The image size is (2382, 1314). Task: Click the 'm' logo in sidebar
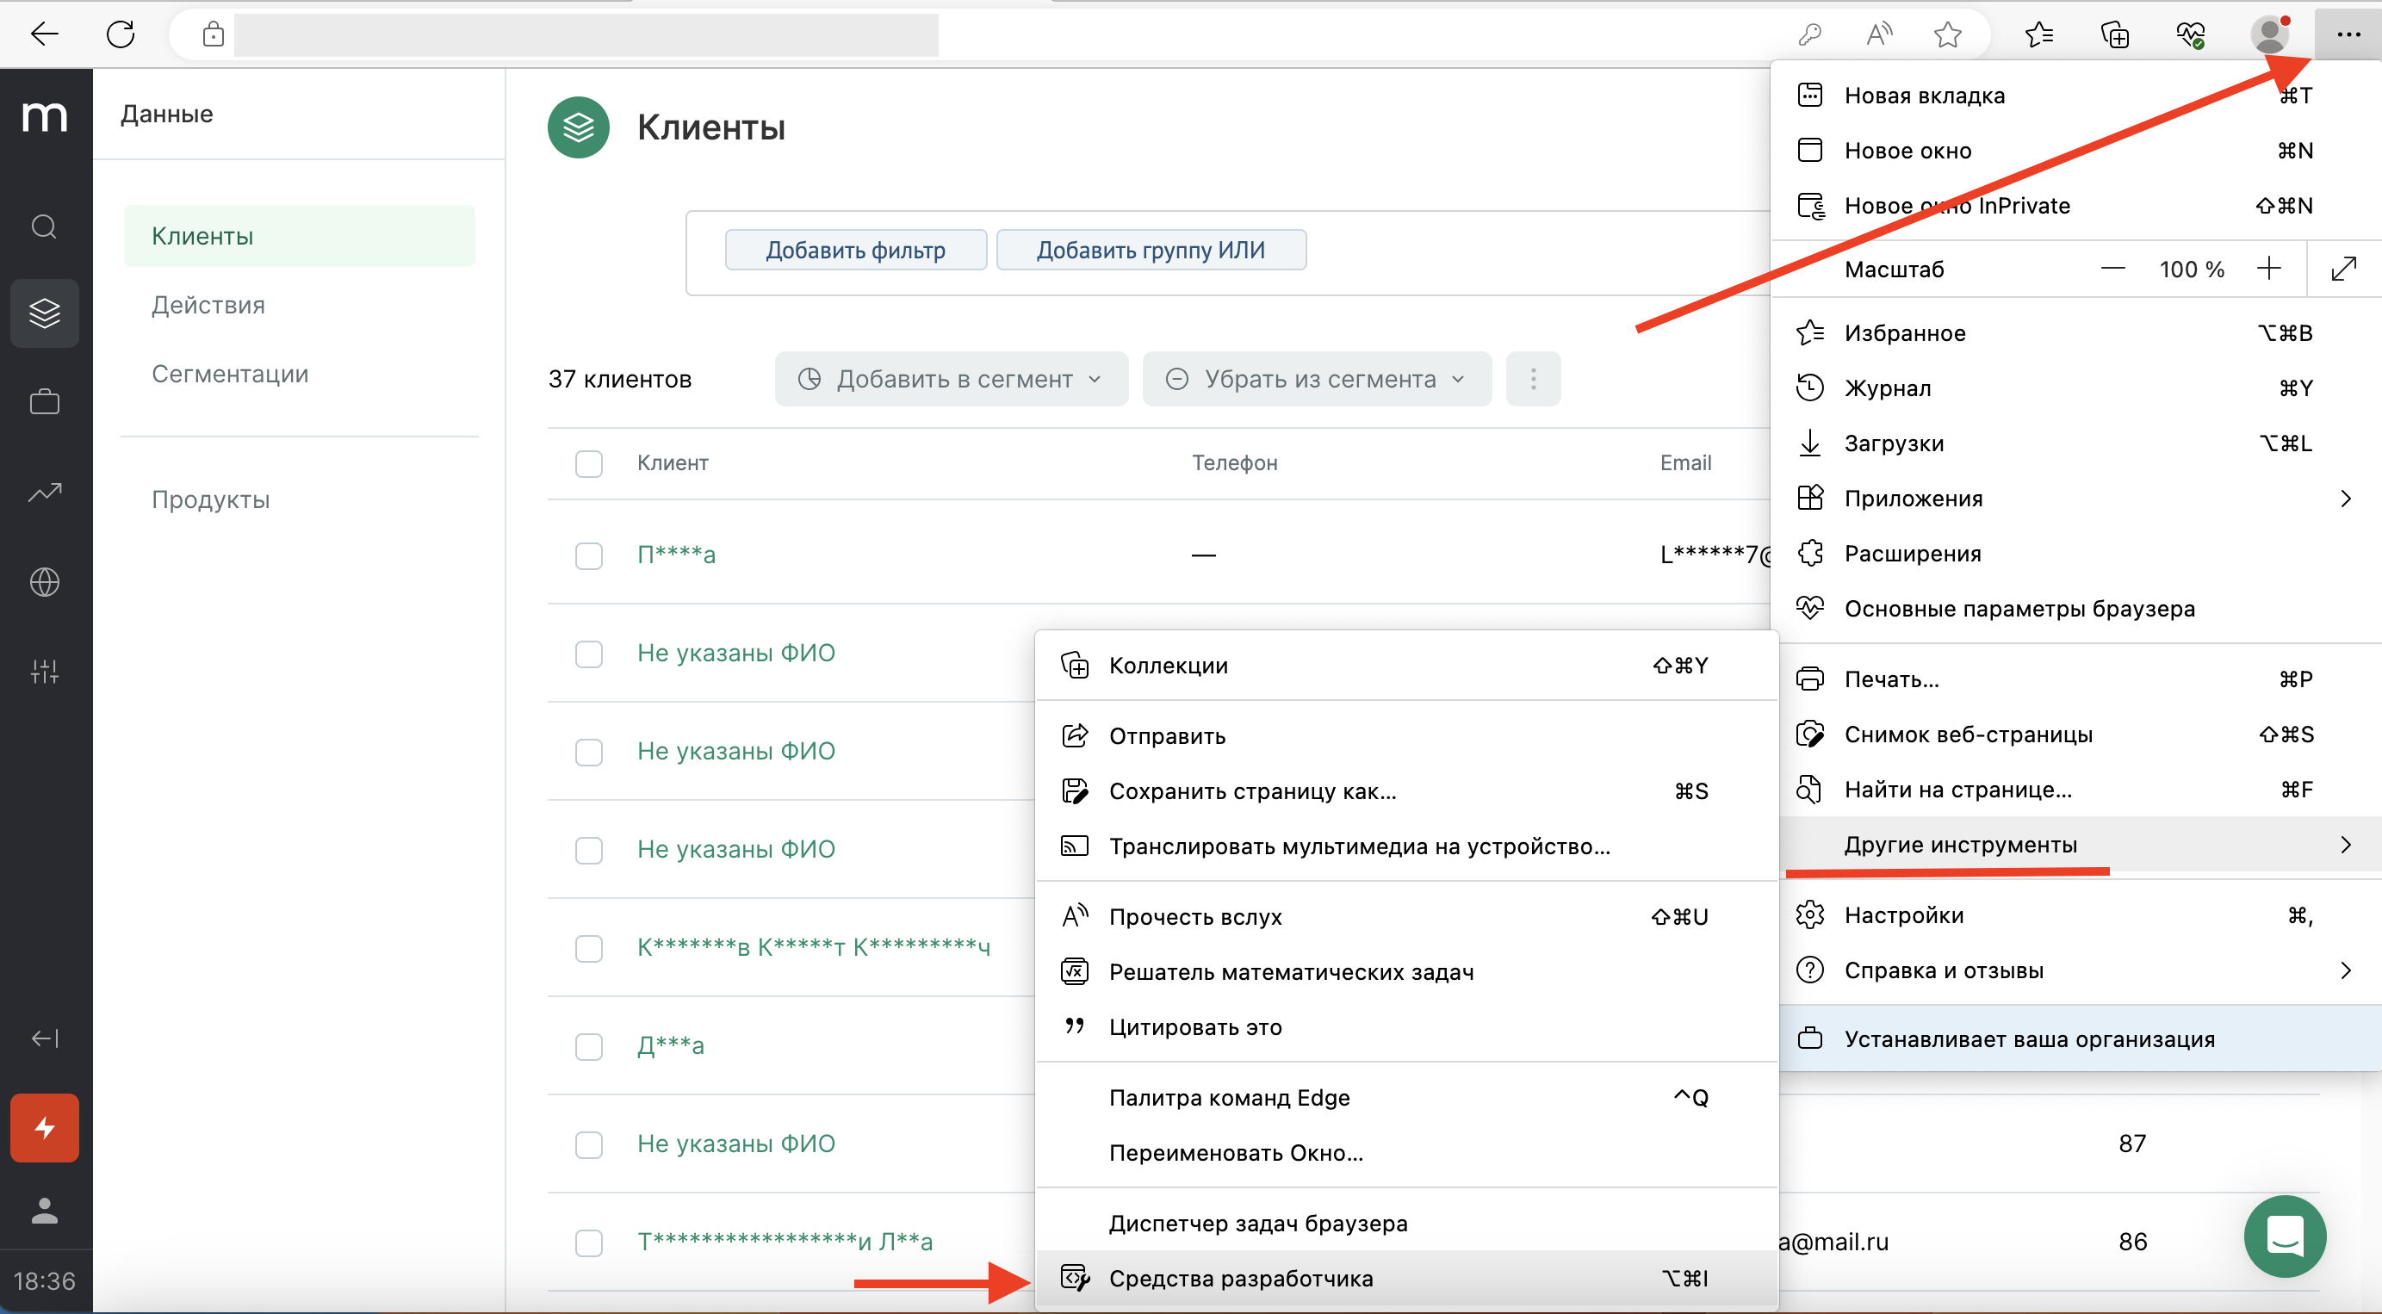coord(45,116)
